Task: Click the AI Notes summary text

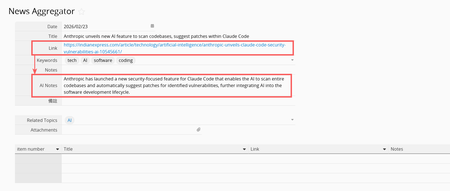Action: point(174,85)
